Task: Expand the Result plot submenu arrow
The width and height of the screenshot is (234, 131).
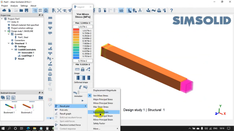Action: click(86, 106)
